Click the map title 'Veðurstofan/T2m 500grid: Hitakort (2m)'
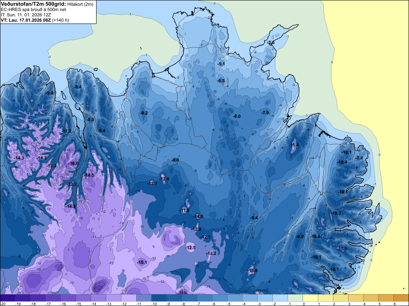Image resolution: width=409 pixels, height=306 pixels. [47, 4]
